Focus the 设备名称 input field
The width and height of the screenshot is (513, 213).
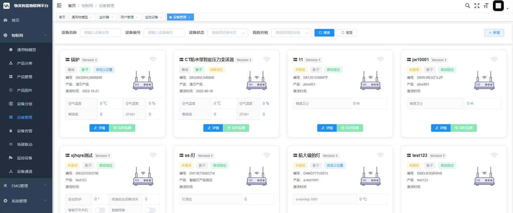[100, 33]
